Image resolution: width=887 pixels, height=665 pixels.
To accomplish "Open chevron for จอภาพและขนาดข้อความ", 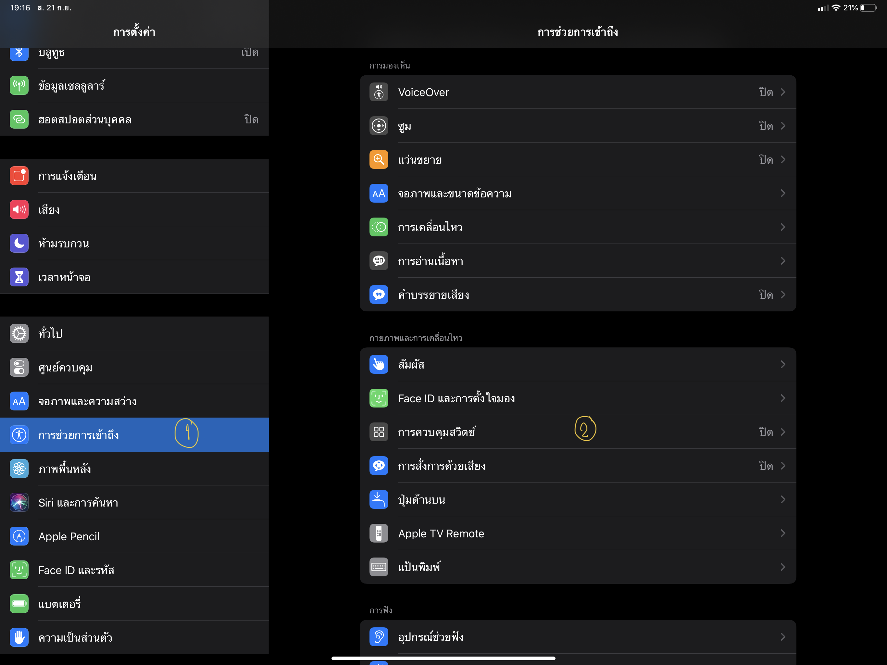I will [783, 193].
